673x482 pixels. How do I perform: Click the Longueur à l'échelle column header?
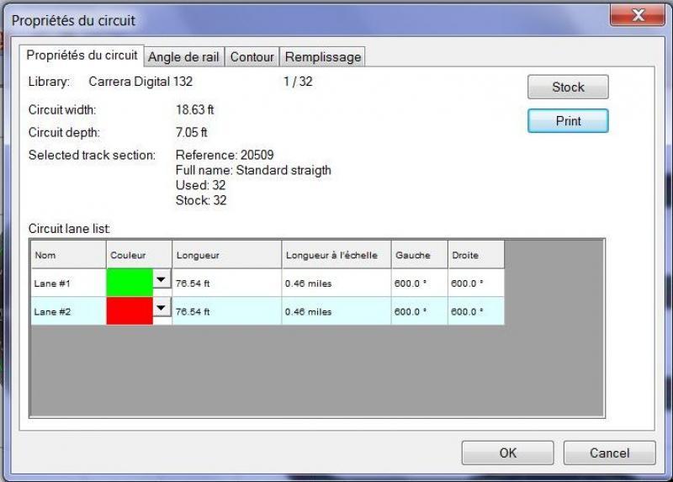click(336, 255)
